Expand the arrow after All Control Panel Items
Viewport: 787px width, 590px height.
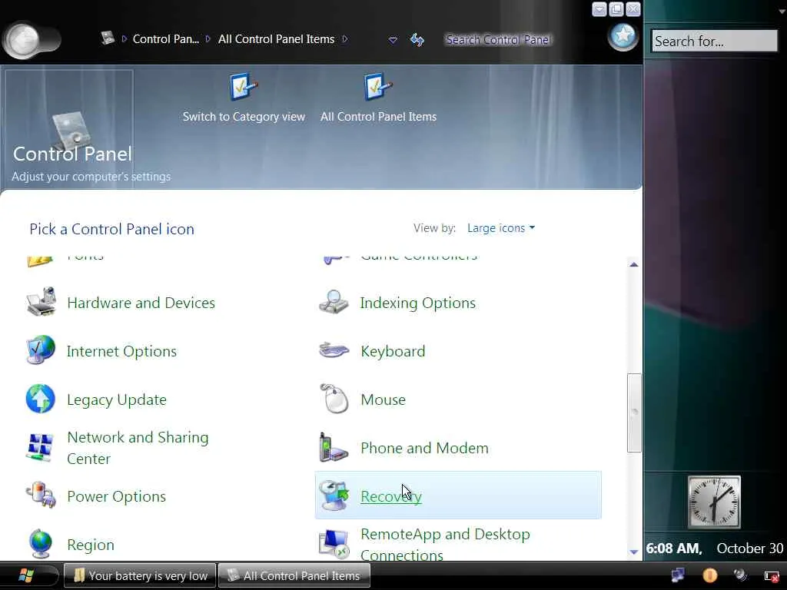(x=345, y=38)
